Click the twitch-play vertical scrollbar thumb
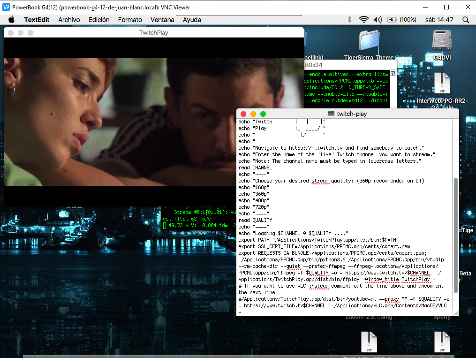This screenshot has height=358, width=476. click(455, 236)
